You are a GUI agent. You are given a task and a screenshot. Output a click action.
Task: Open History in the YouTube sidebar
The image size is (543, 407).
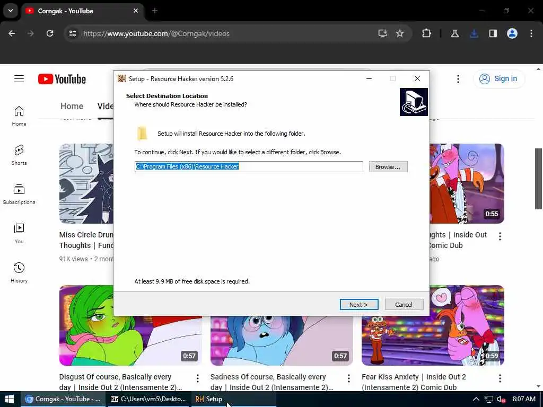click(x=19, y=273)
